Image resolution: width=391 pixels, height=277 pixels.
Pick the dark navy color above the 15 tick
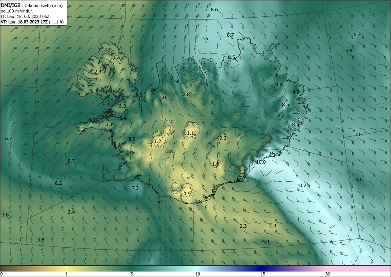pyautogui.click(x=262, y=268)
